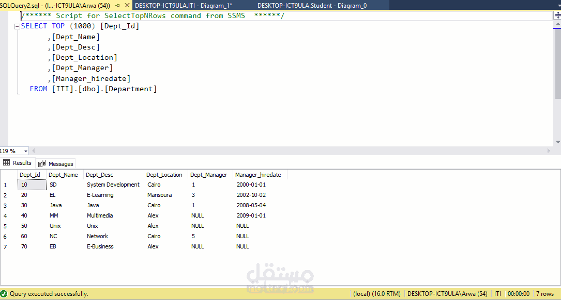This screenshot has width=561, height=300.
Task: Open the active tabs list dropdown arrow
Action: pos(559,6)
